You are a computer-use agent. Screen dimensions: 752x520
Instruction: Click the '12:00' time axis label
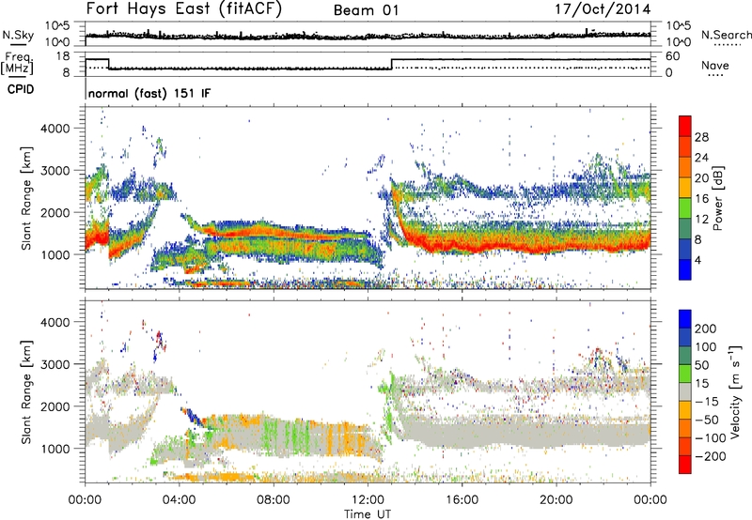[x=368, y=500]
